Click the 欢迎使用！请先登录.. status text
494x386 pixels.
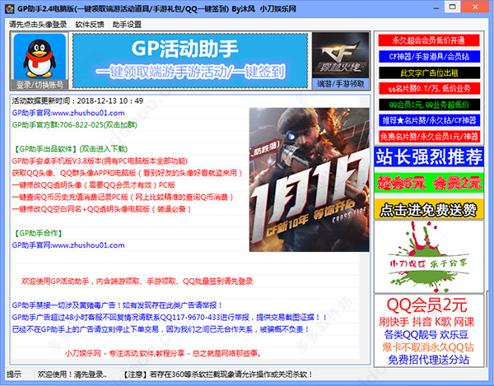coord(72,374)
